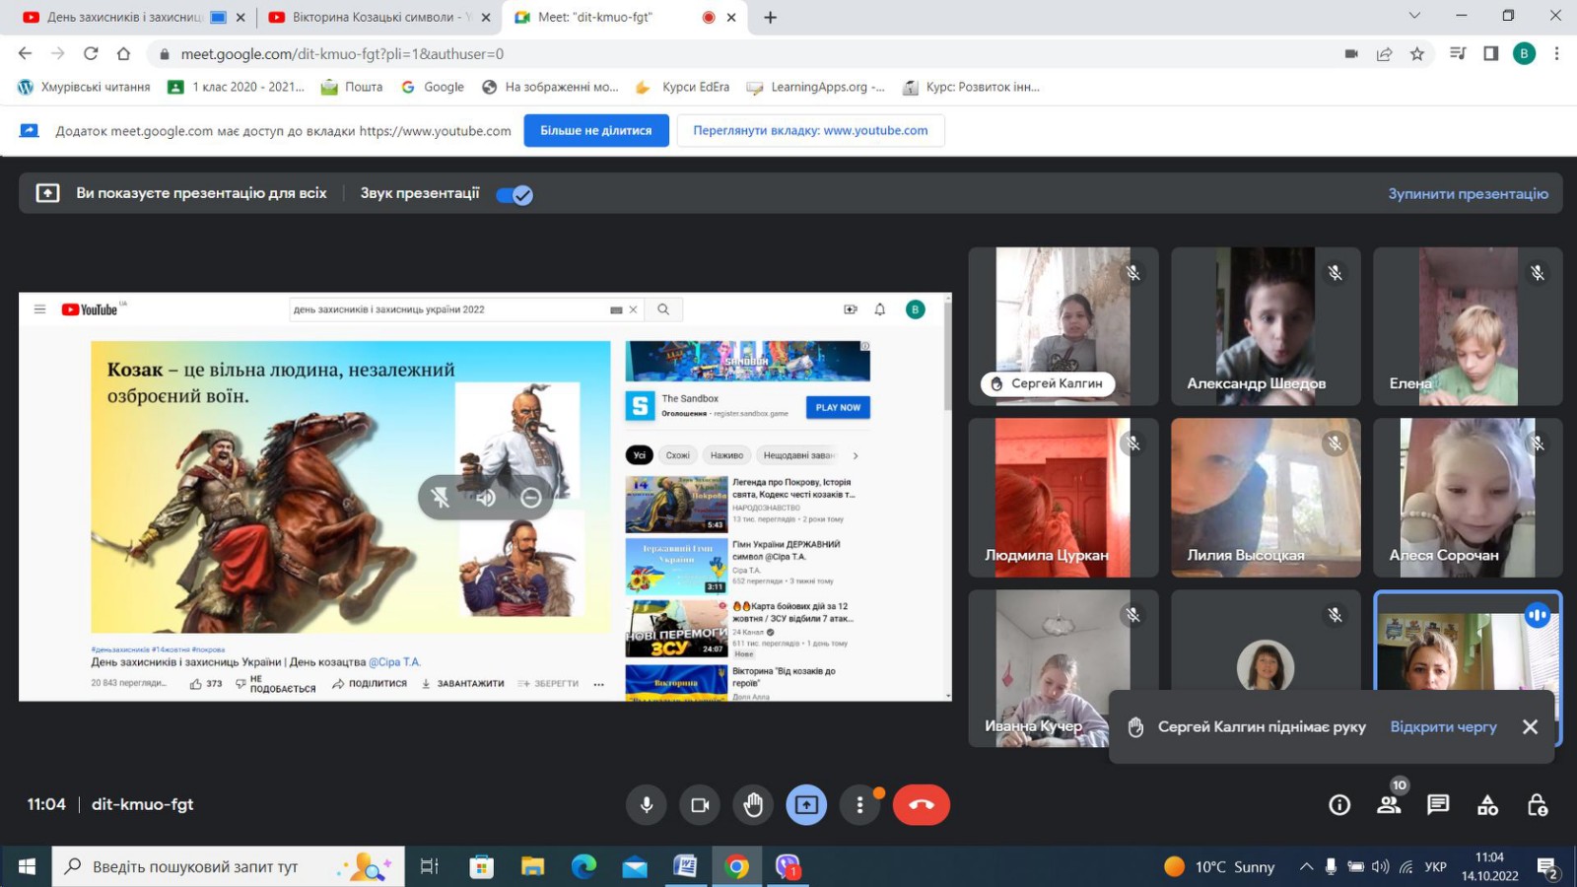Click Відкрити чергу in the notification
Screen dimensions: 1577x887
click(1443, 726)
